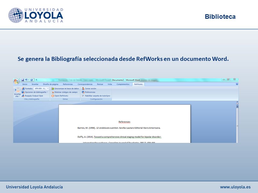Click the Reapply Output Style icon
The image size is (258, 193).
pyautogui.click(x=23, y=96)
